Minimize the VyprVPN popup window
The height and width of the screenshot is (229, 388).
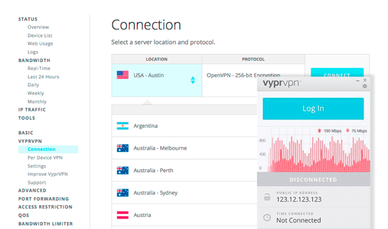tap(357, 80)
